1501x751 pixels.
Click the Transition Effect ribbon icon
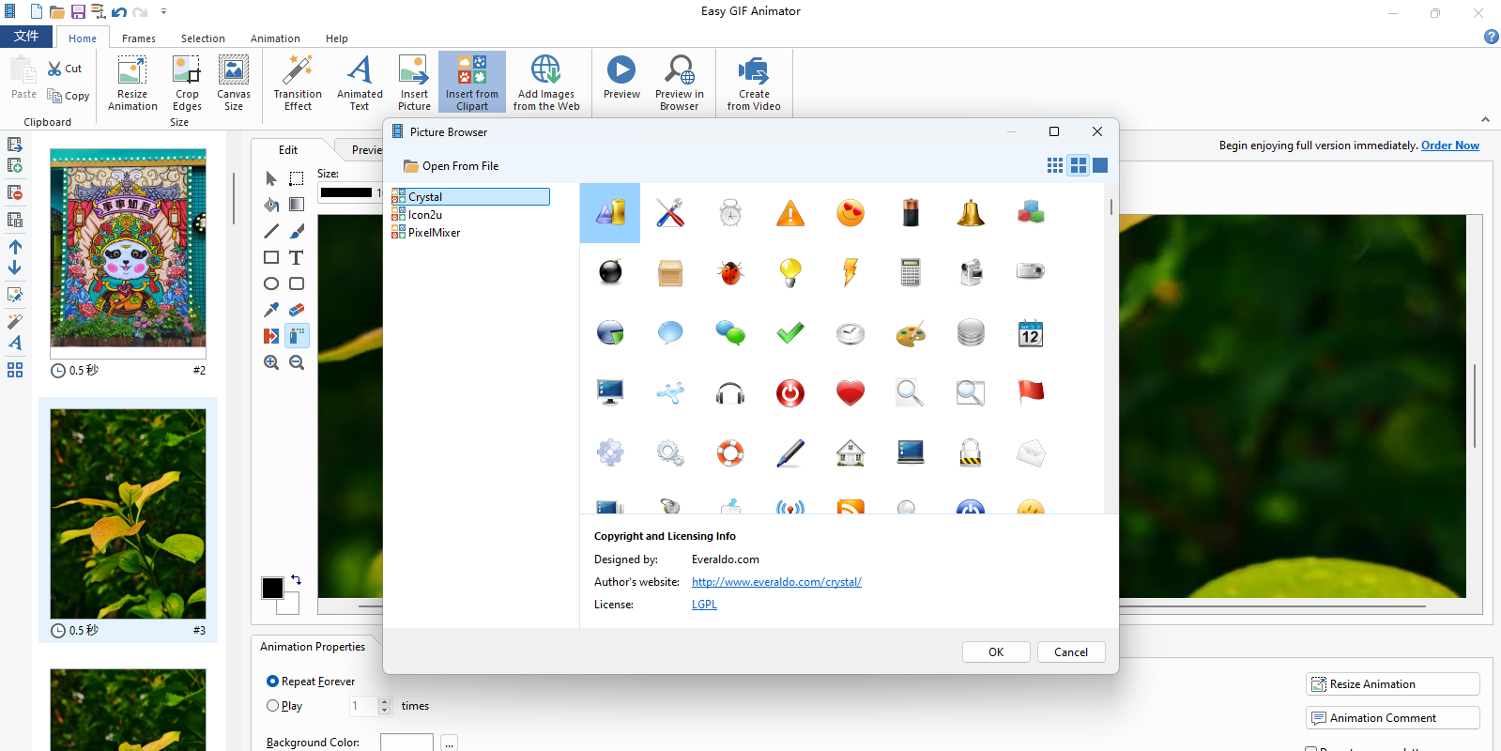[x=298, y=83]
